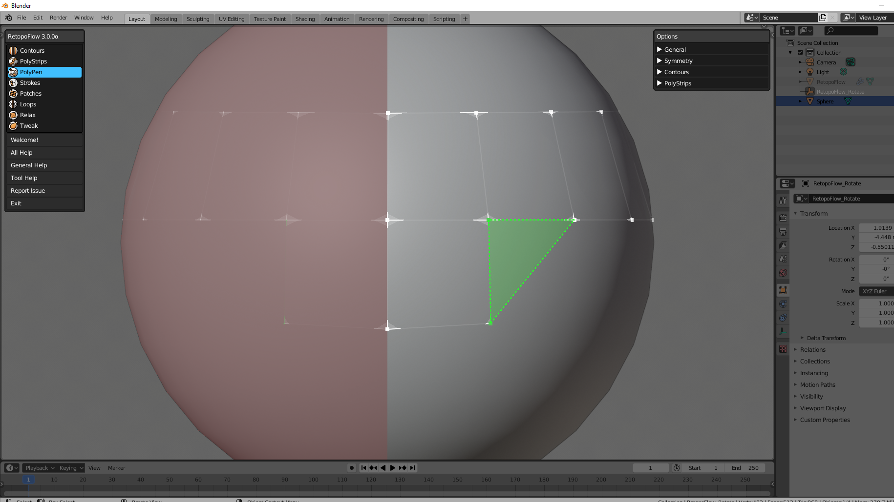Select the Contours tool in RetopoFlow
Viewport: 894px width, 502px height.
pyautogui.click(x=32, y=50)
